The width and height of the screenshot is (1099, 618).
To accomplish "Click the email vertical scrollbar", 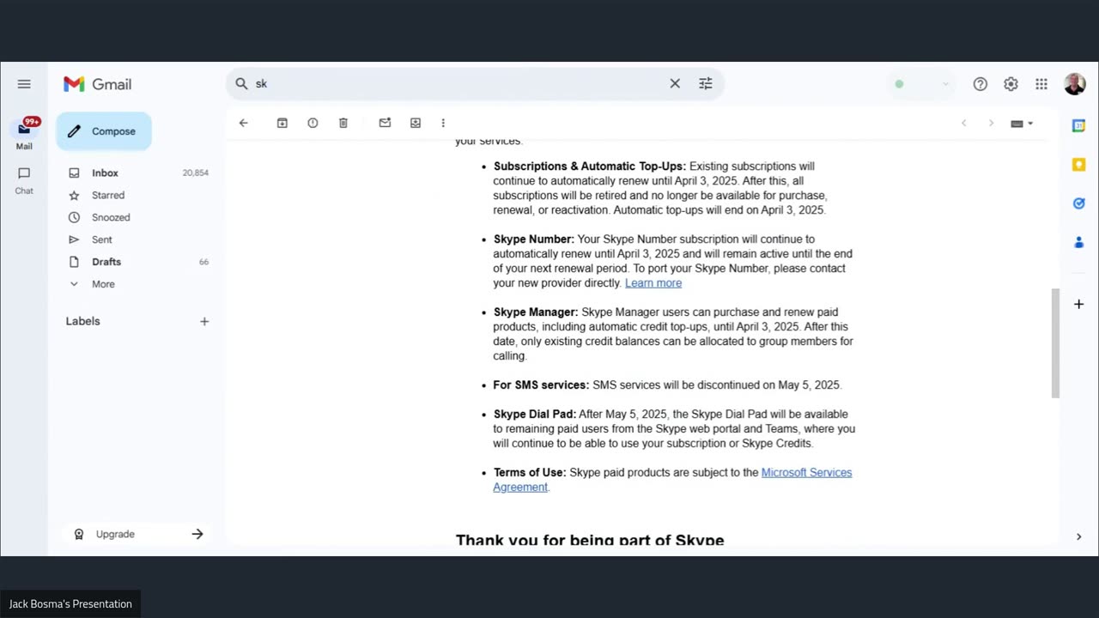I will [x=1055, y=343].
